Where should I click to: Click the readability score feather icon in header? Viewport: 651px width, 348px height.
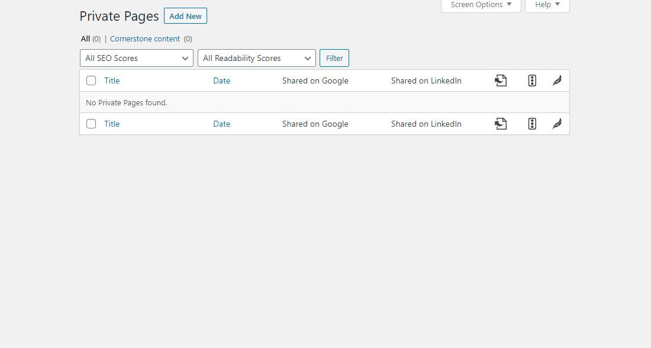click(557, 80)
